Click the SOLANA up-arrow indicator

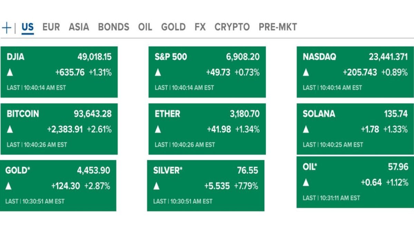coord(306,129)
